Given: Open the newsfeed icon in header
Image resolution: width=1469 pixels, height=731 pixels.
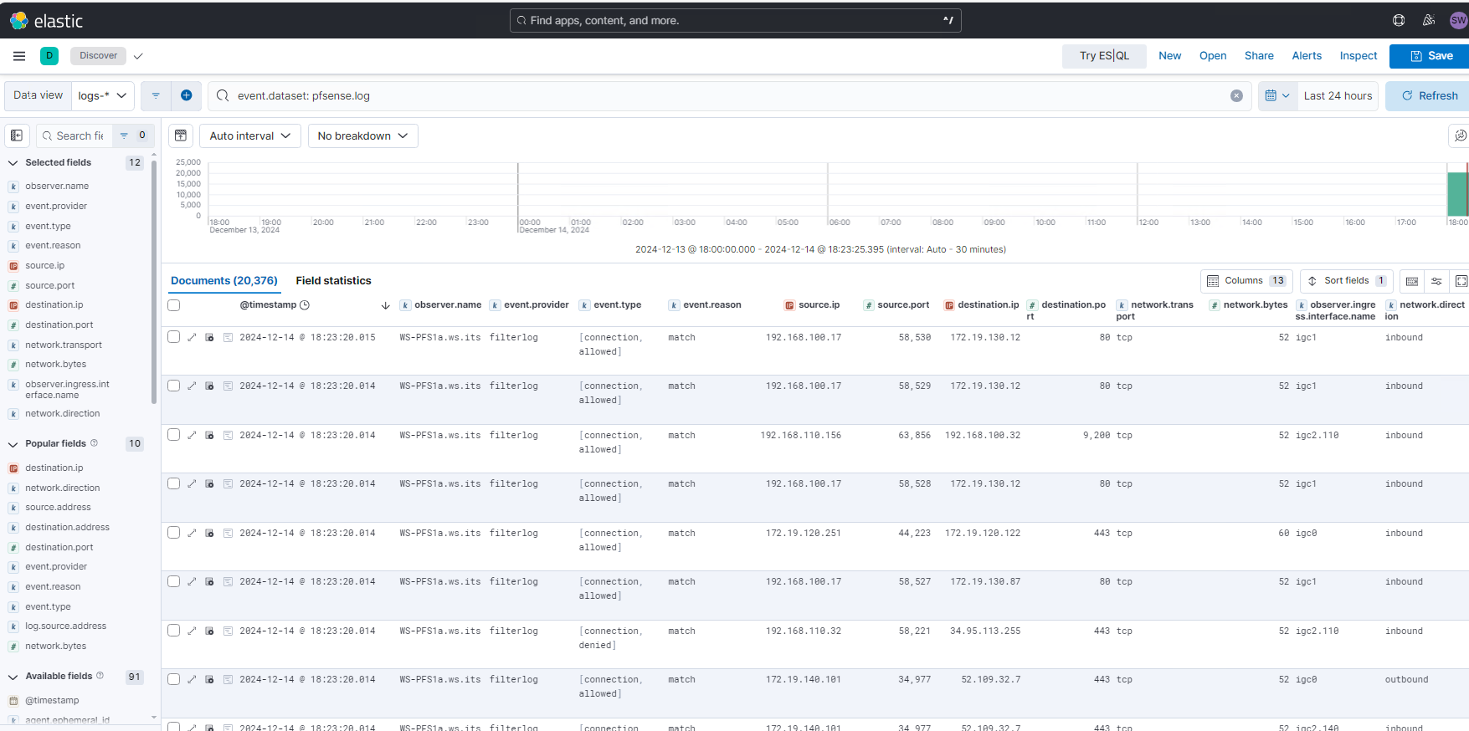Looking at the screenshot, I should [x=1429, y=20].
